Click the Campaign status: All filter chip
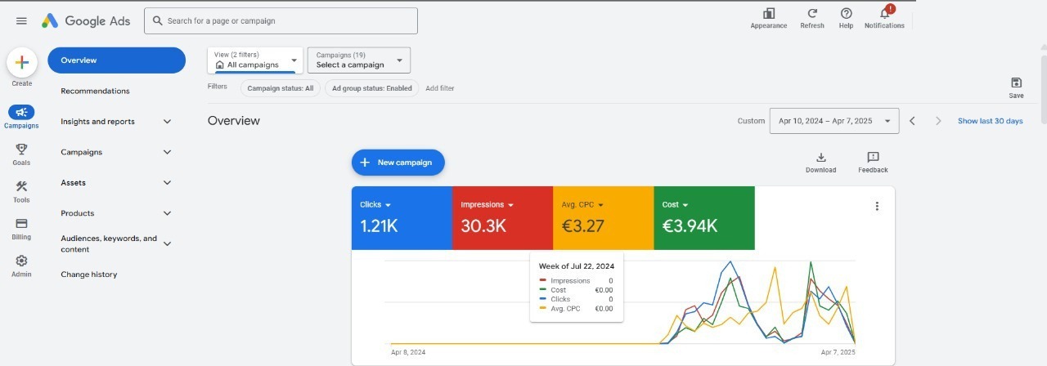1047x366 pixels. (281, 88)
